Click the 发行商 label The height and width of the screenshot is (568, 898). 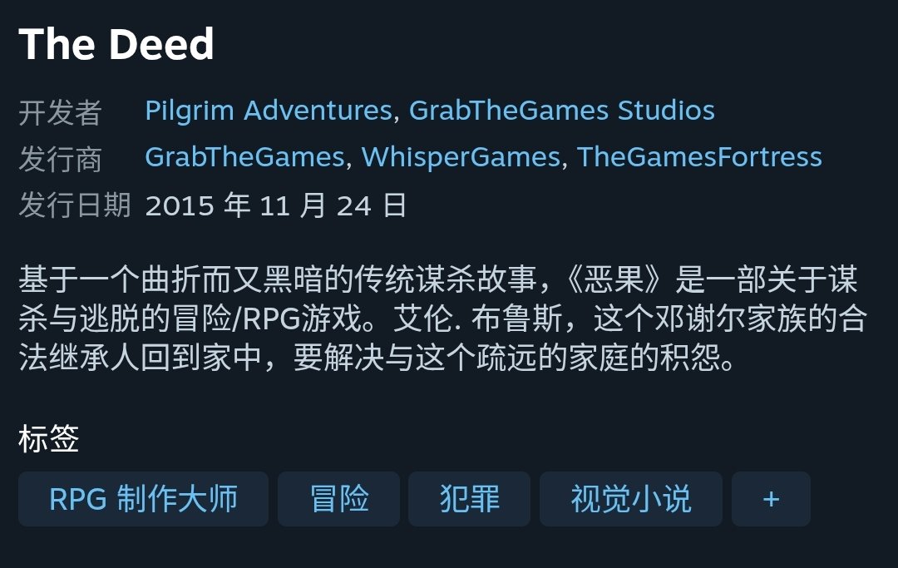(x=60, y=159)
